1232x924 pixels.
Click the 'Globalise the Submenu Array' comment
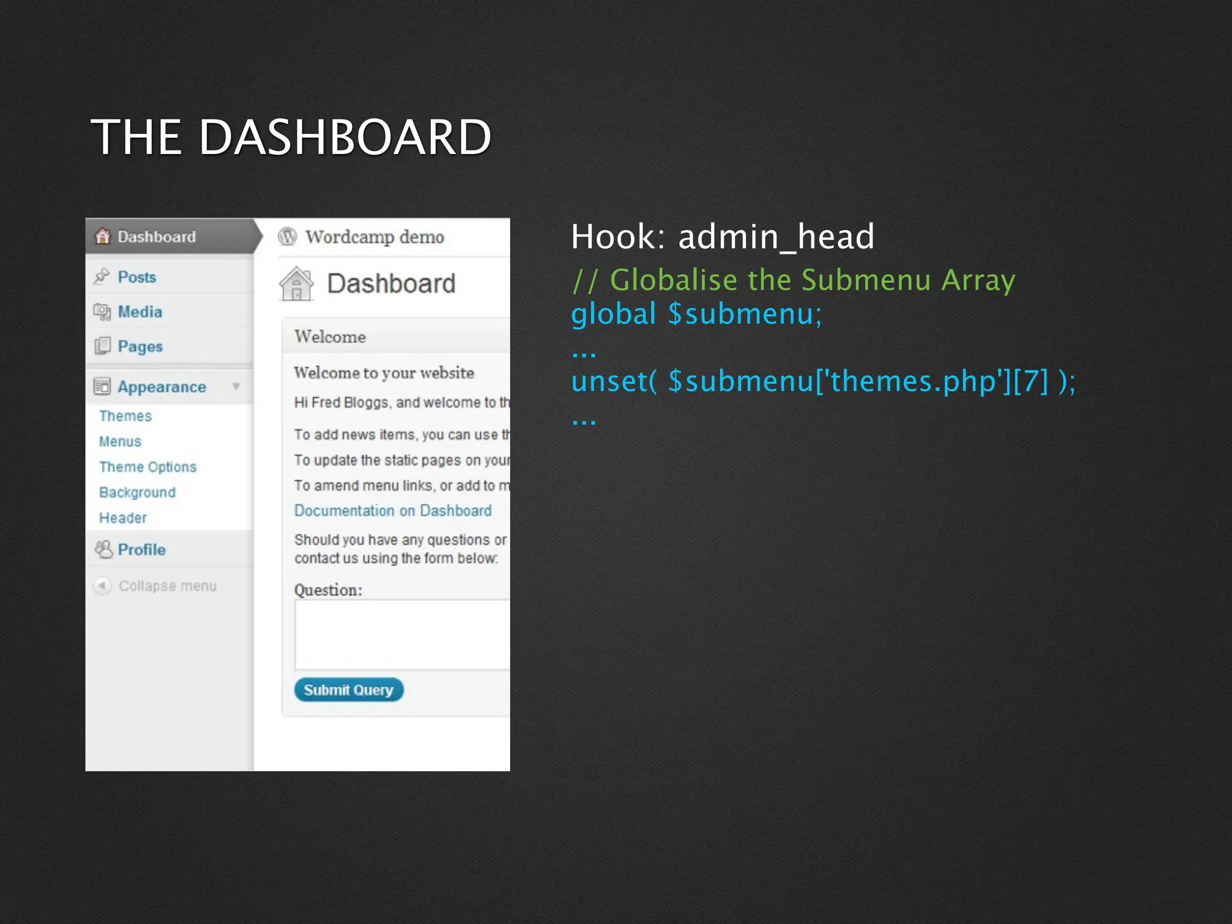tap(794, 281)
